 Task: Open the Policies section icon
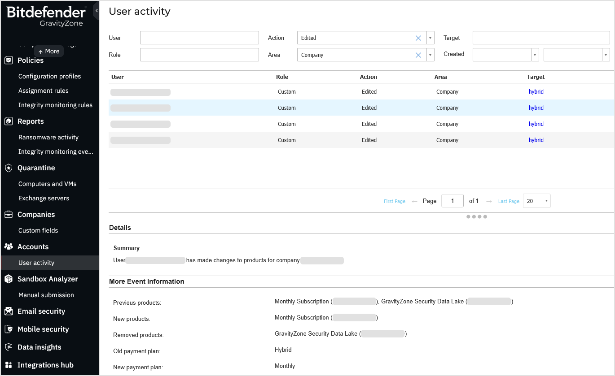9,60
